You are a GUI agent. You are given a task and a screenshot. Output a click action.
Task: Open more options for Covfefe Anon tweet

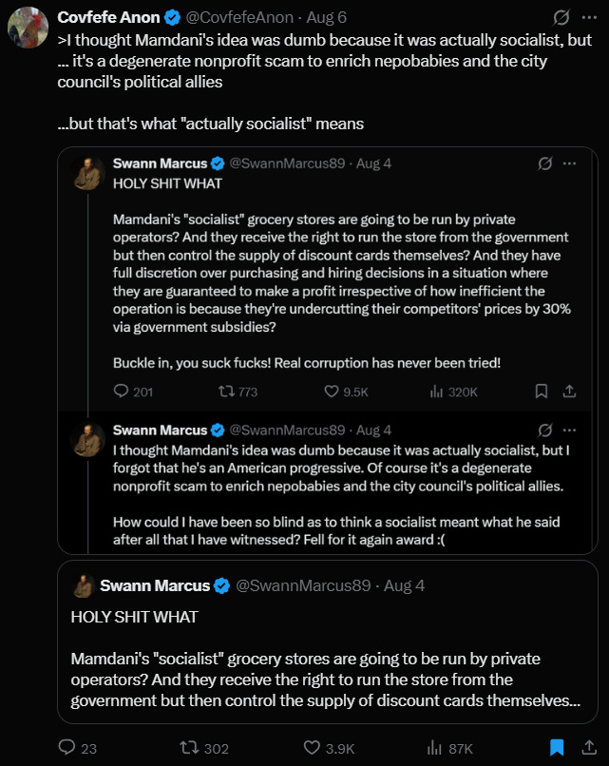[x=589, y=18]
